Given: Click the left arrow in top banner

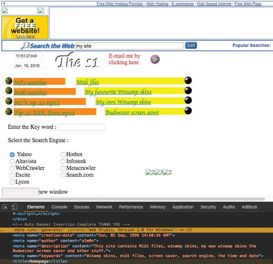Looking at the screenshot, I should pos(4,3).
